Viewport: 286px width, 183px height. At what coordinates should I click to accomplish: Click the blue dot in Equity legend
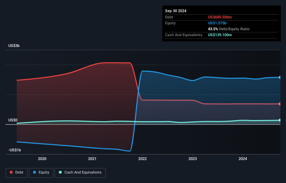pos(34,172)
